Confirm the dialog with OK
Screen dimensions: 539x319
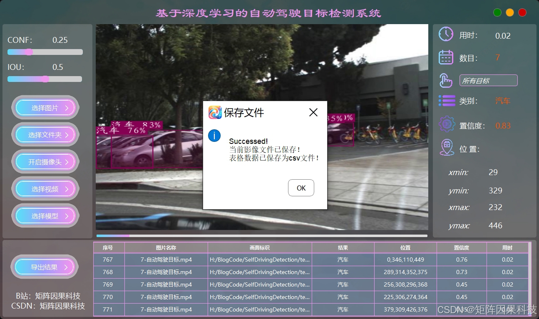pos(301,188)
